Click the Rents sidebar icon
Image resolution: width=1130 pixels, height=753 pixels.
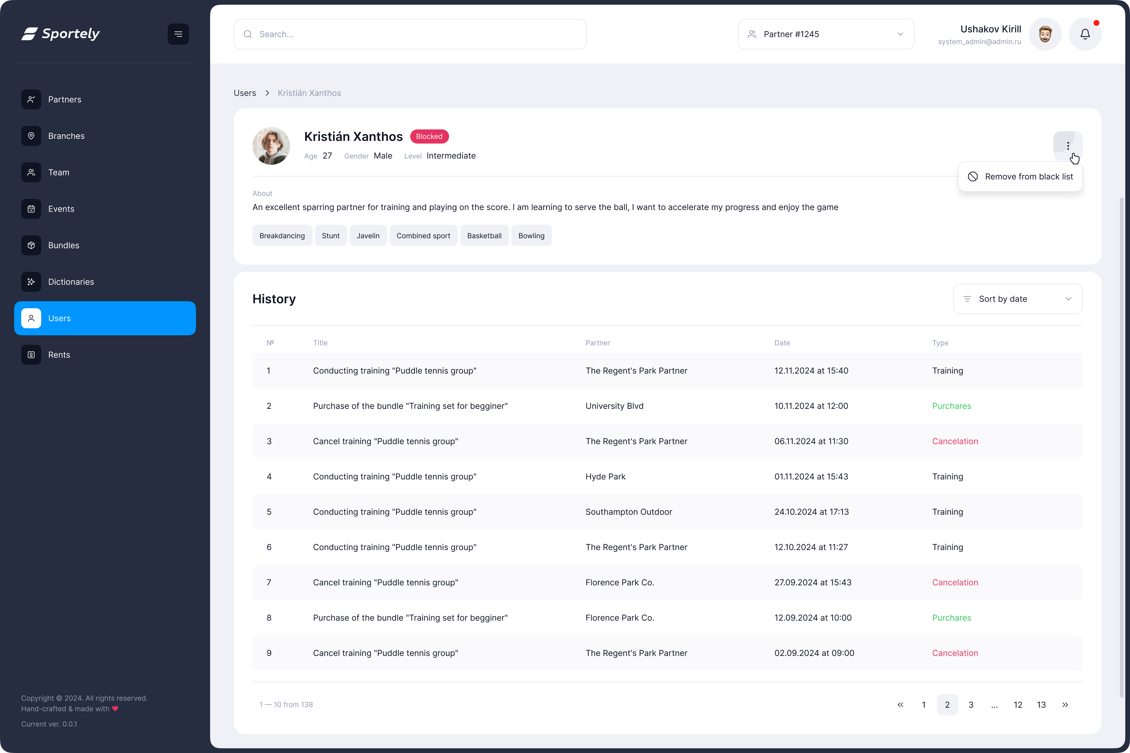coord(31,355)
